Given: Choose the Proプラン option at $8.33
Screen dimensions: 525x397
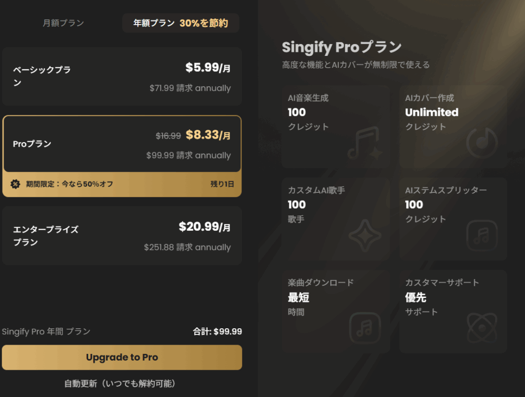Looking at the screenshot, I should [x=122, y=144].
